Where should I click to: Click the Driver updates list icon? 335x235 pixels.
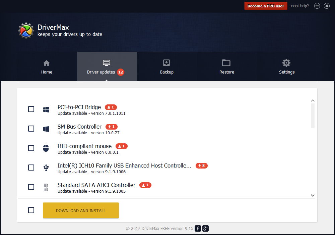[x=107, y=63]
